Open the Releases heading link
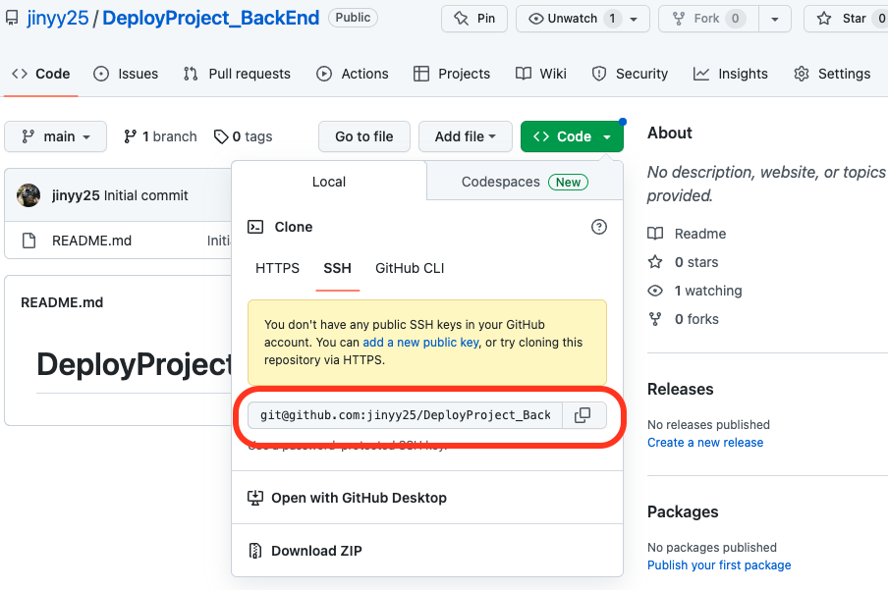The height and width of the screenshot is (590, 888). tap(680, 389)
